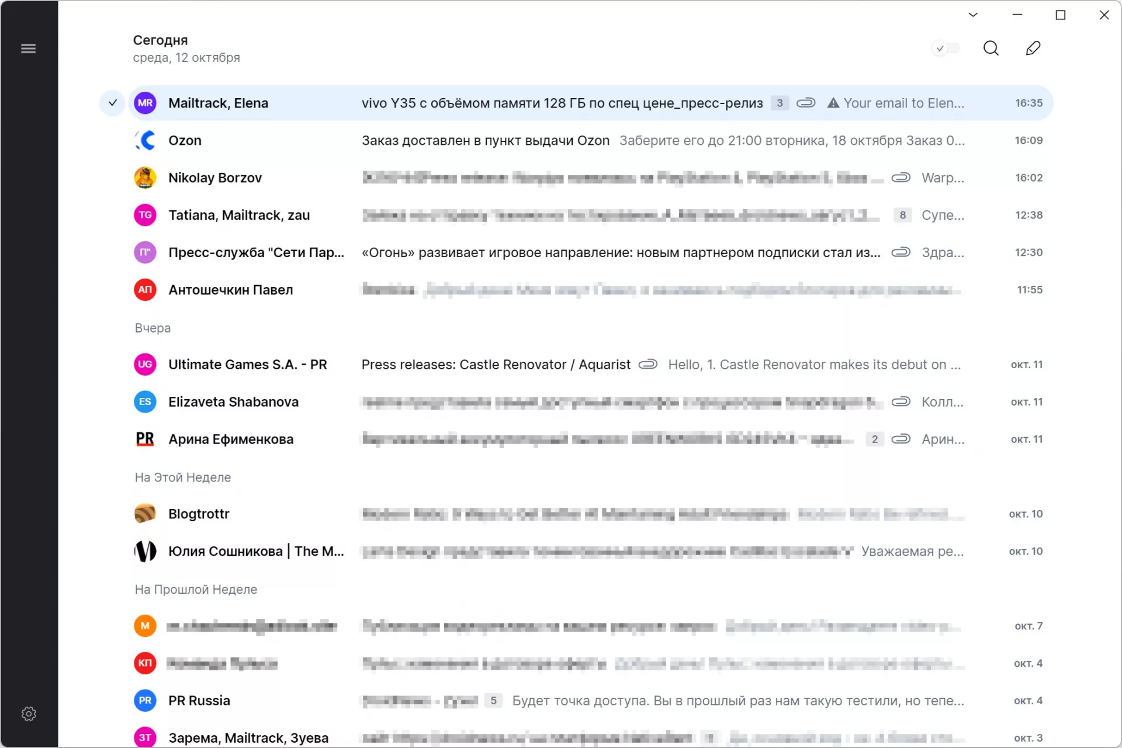The image size is (1122, 748).
Task: Click the ES avatar of Elizaveta Shabanova
Action: [145, 402]
